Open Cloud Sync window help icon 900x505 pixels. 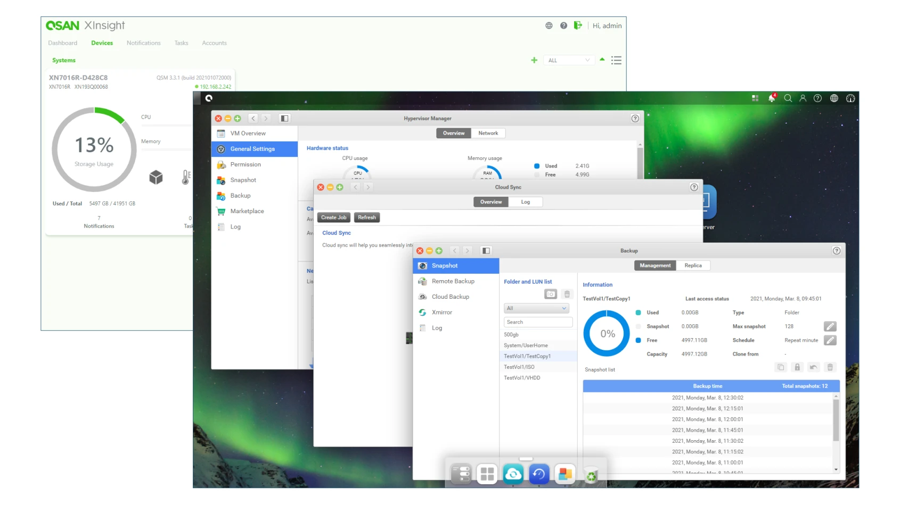[x=694, y=187]
